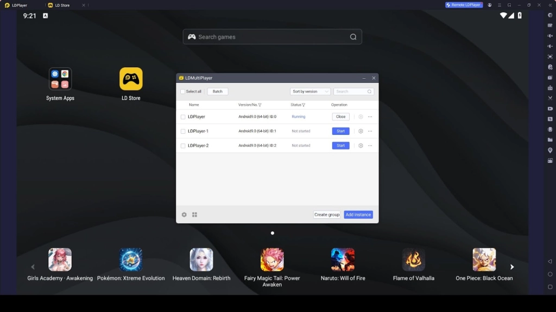Screen dimensions: 556x312
Task: Check the LDPlayer-1 instance checkbox
Action: click(x=183, y=131)
